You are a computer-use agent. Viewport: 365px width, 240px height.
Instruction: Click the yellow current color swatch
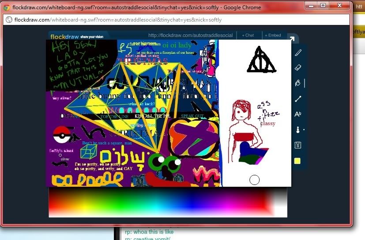click(x=297, y=161)
